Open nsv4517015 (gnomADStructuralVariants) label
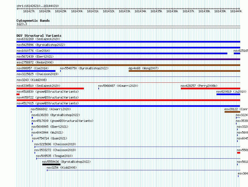Screen dimensions: 248x187 pos(48,103)
